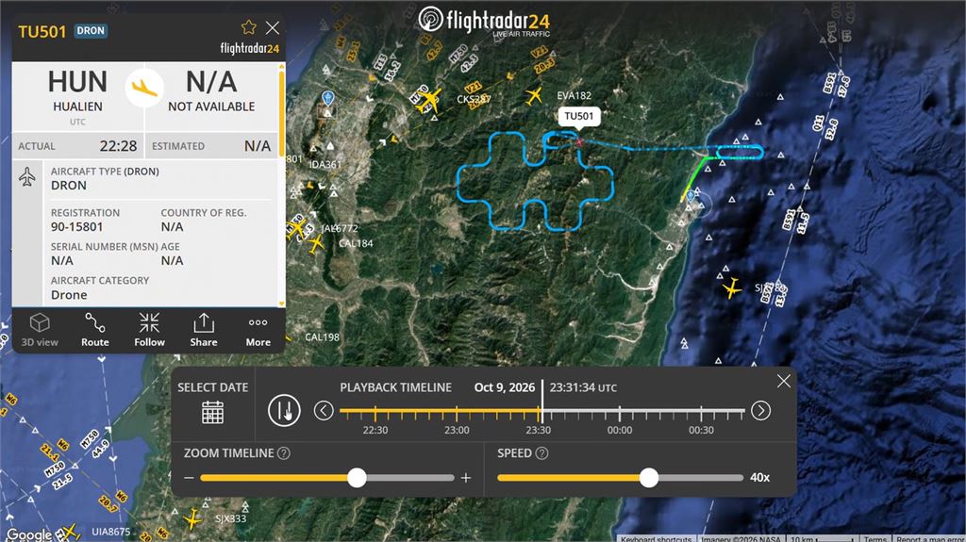Click the Google logo on map
The image size is (966, 542).
(x=29, y=534)
